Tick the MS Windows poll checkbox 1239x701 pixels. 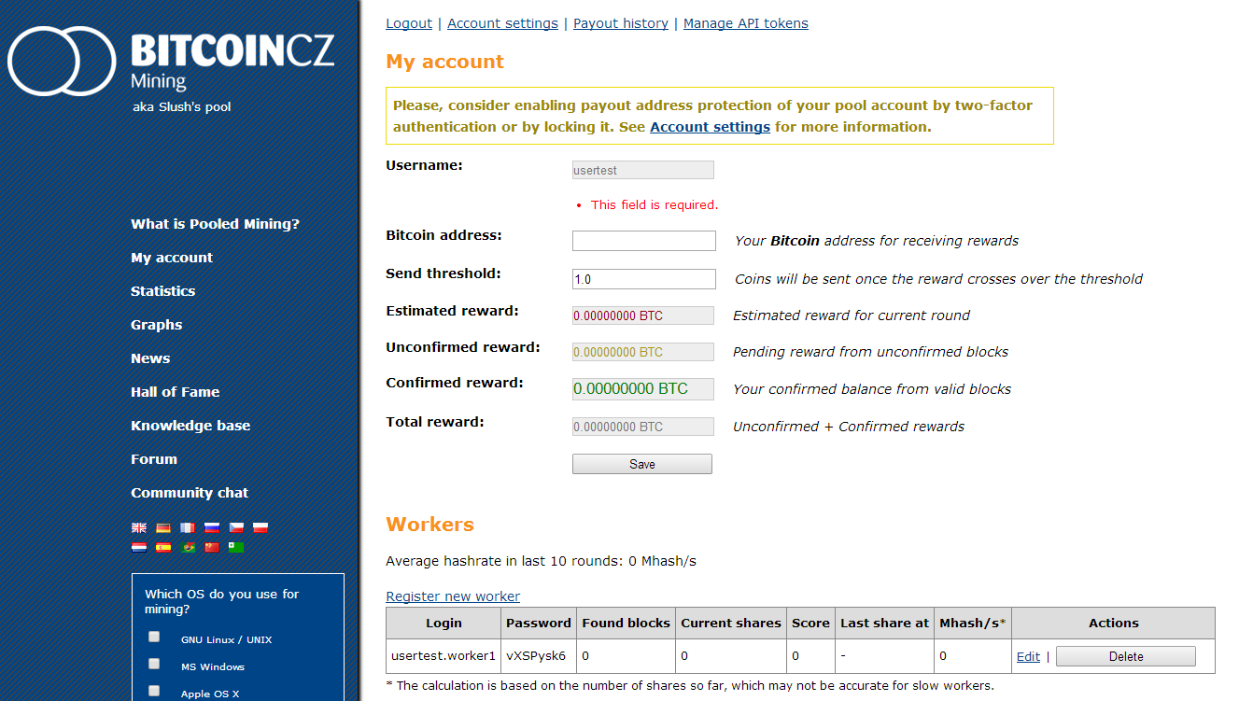[x=154, y=664]
